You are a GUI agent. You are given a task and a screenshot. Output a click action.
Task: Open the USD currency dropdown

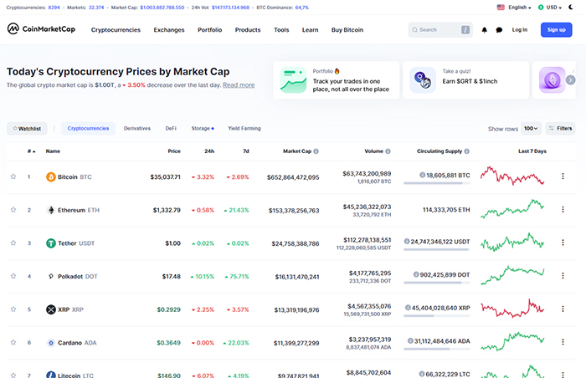pos(550,7)
